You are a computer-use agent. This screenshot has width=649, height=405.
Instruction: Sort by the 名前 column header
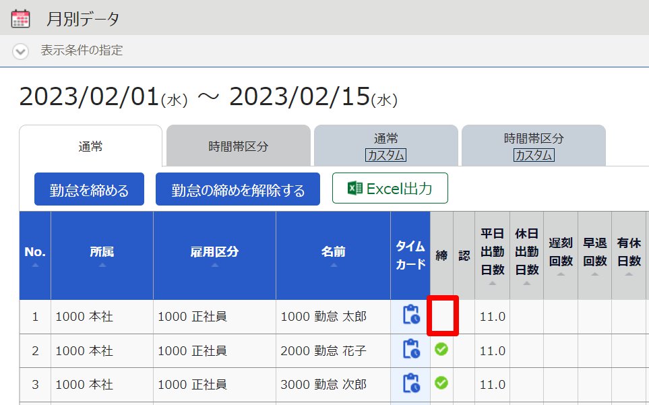[x=333, y=255]
